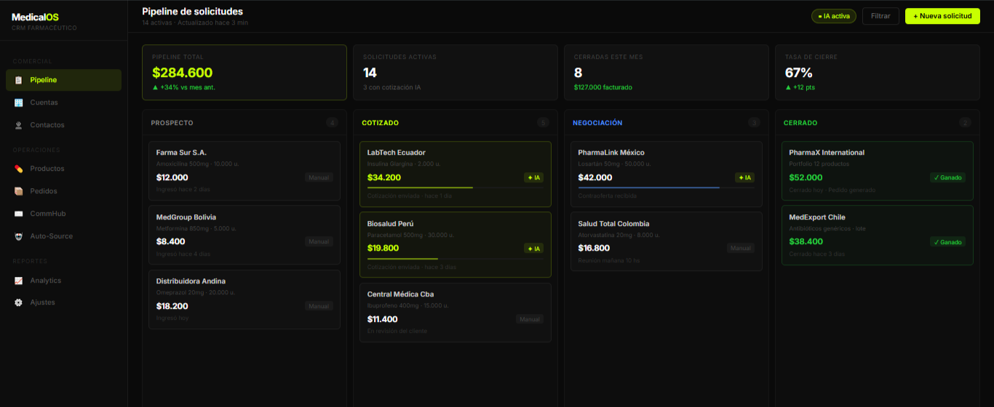Image resolution: width=994 pixels, height=407 pixels.
Task: Click the Analytics chart icon
Action: [19, 281]
